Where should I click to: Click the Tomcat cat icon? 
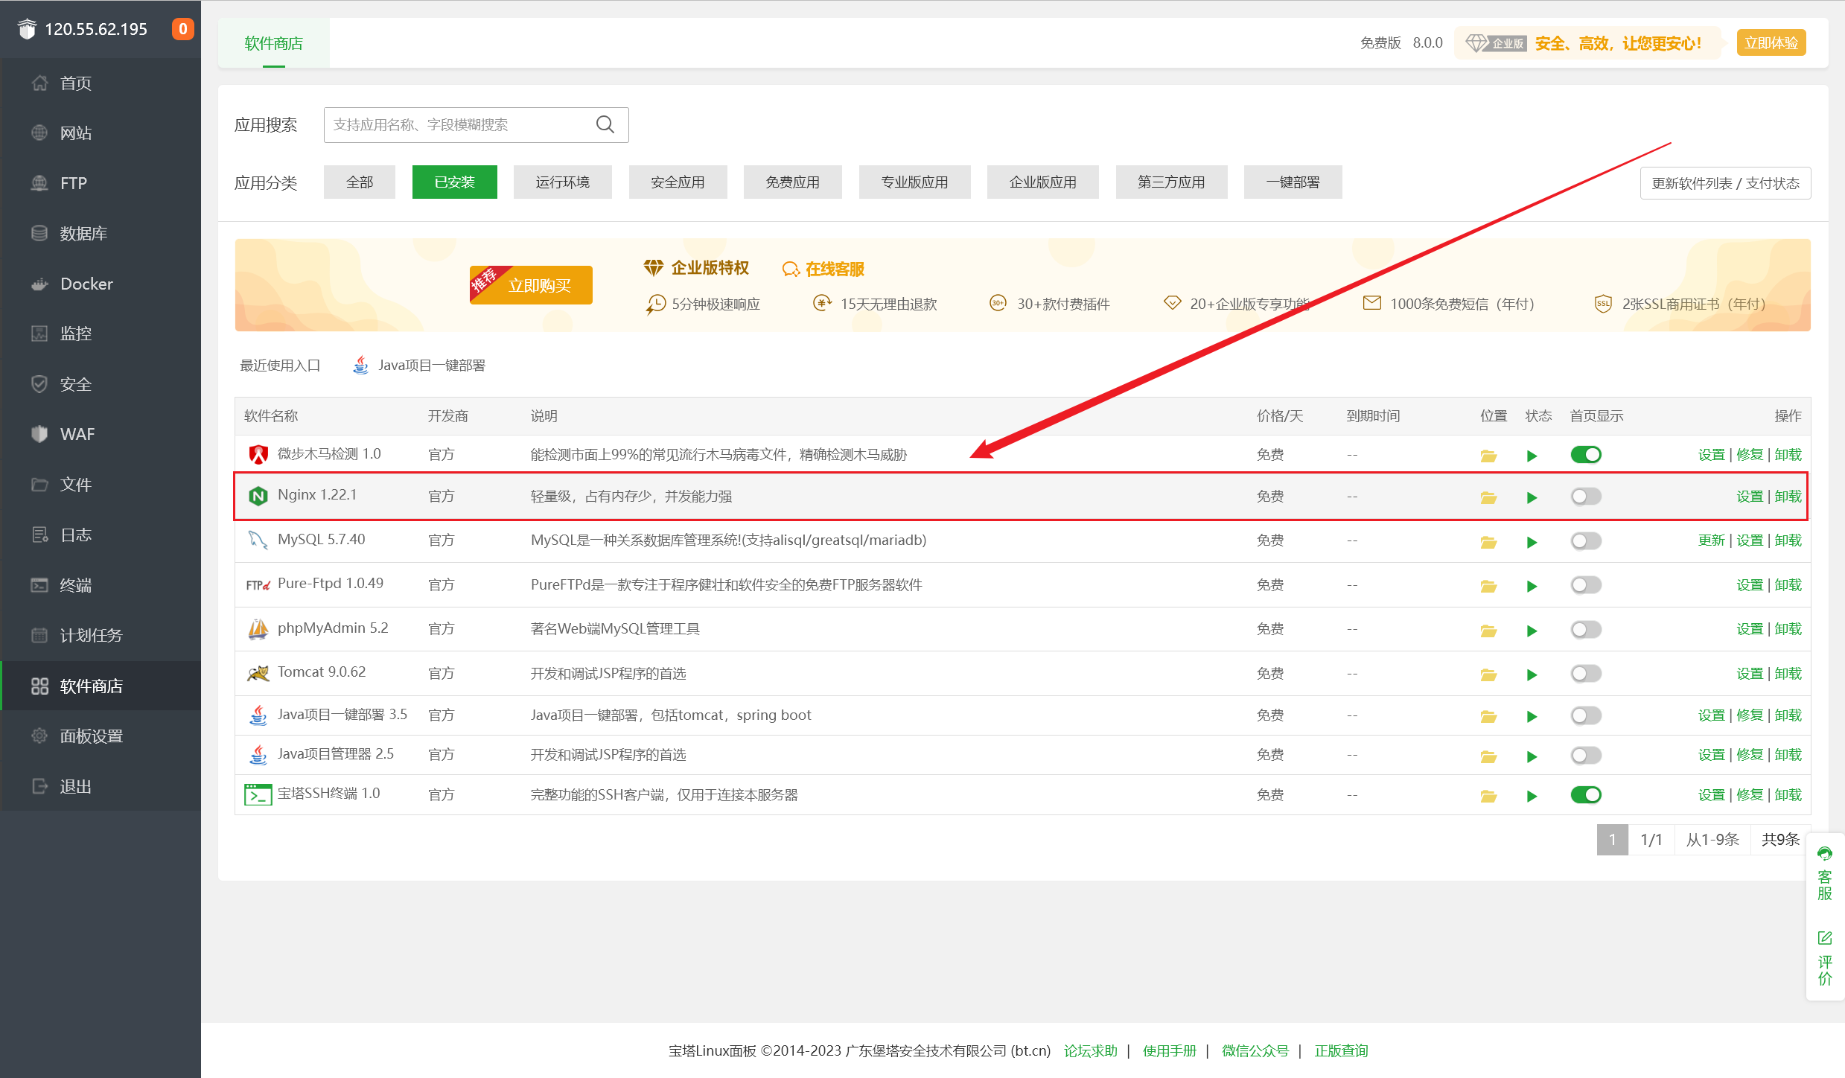(x=258, y=673)
